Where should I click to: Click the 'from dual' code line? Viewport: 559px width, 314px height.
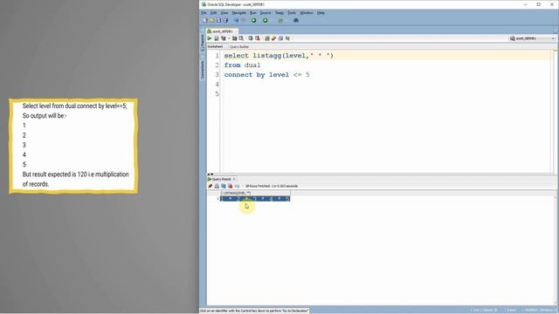tap(242, 65)
